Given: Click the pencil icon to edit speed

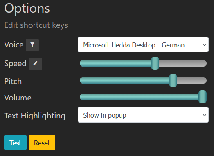Looking at the screenshot, I should (x=36, y=64).
